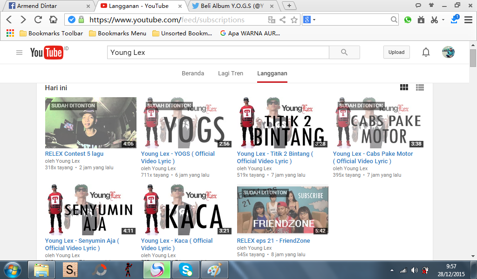Click the share icon in address bar
The height and width of the screenshot is (279, 477).
click(x=283, y=20)
